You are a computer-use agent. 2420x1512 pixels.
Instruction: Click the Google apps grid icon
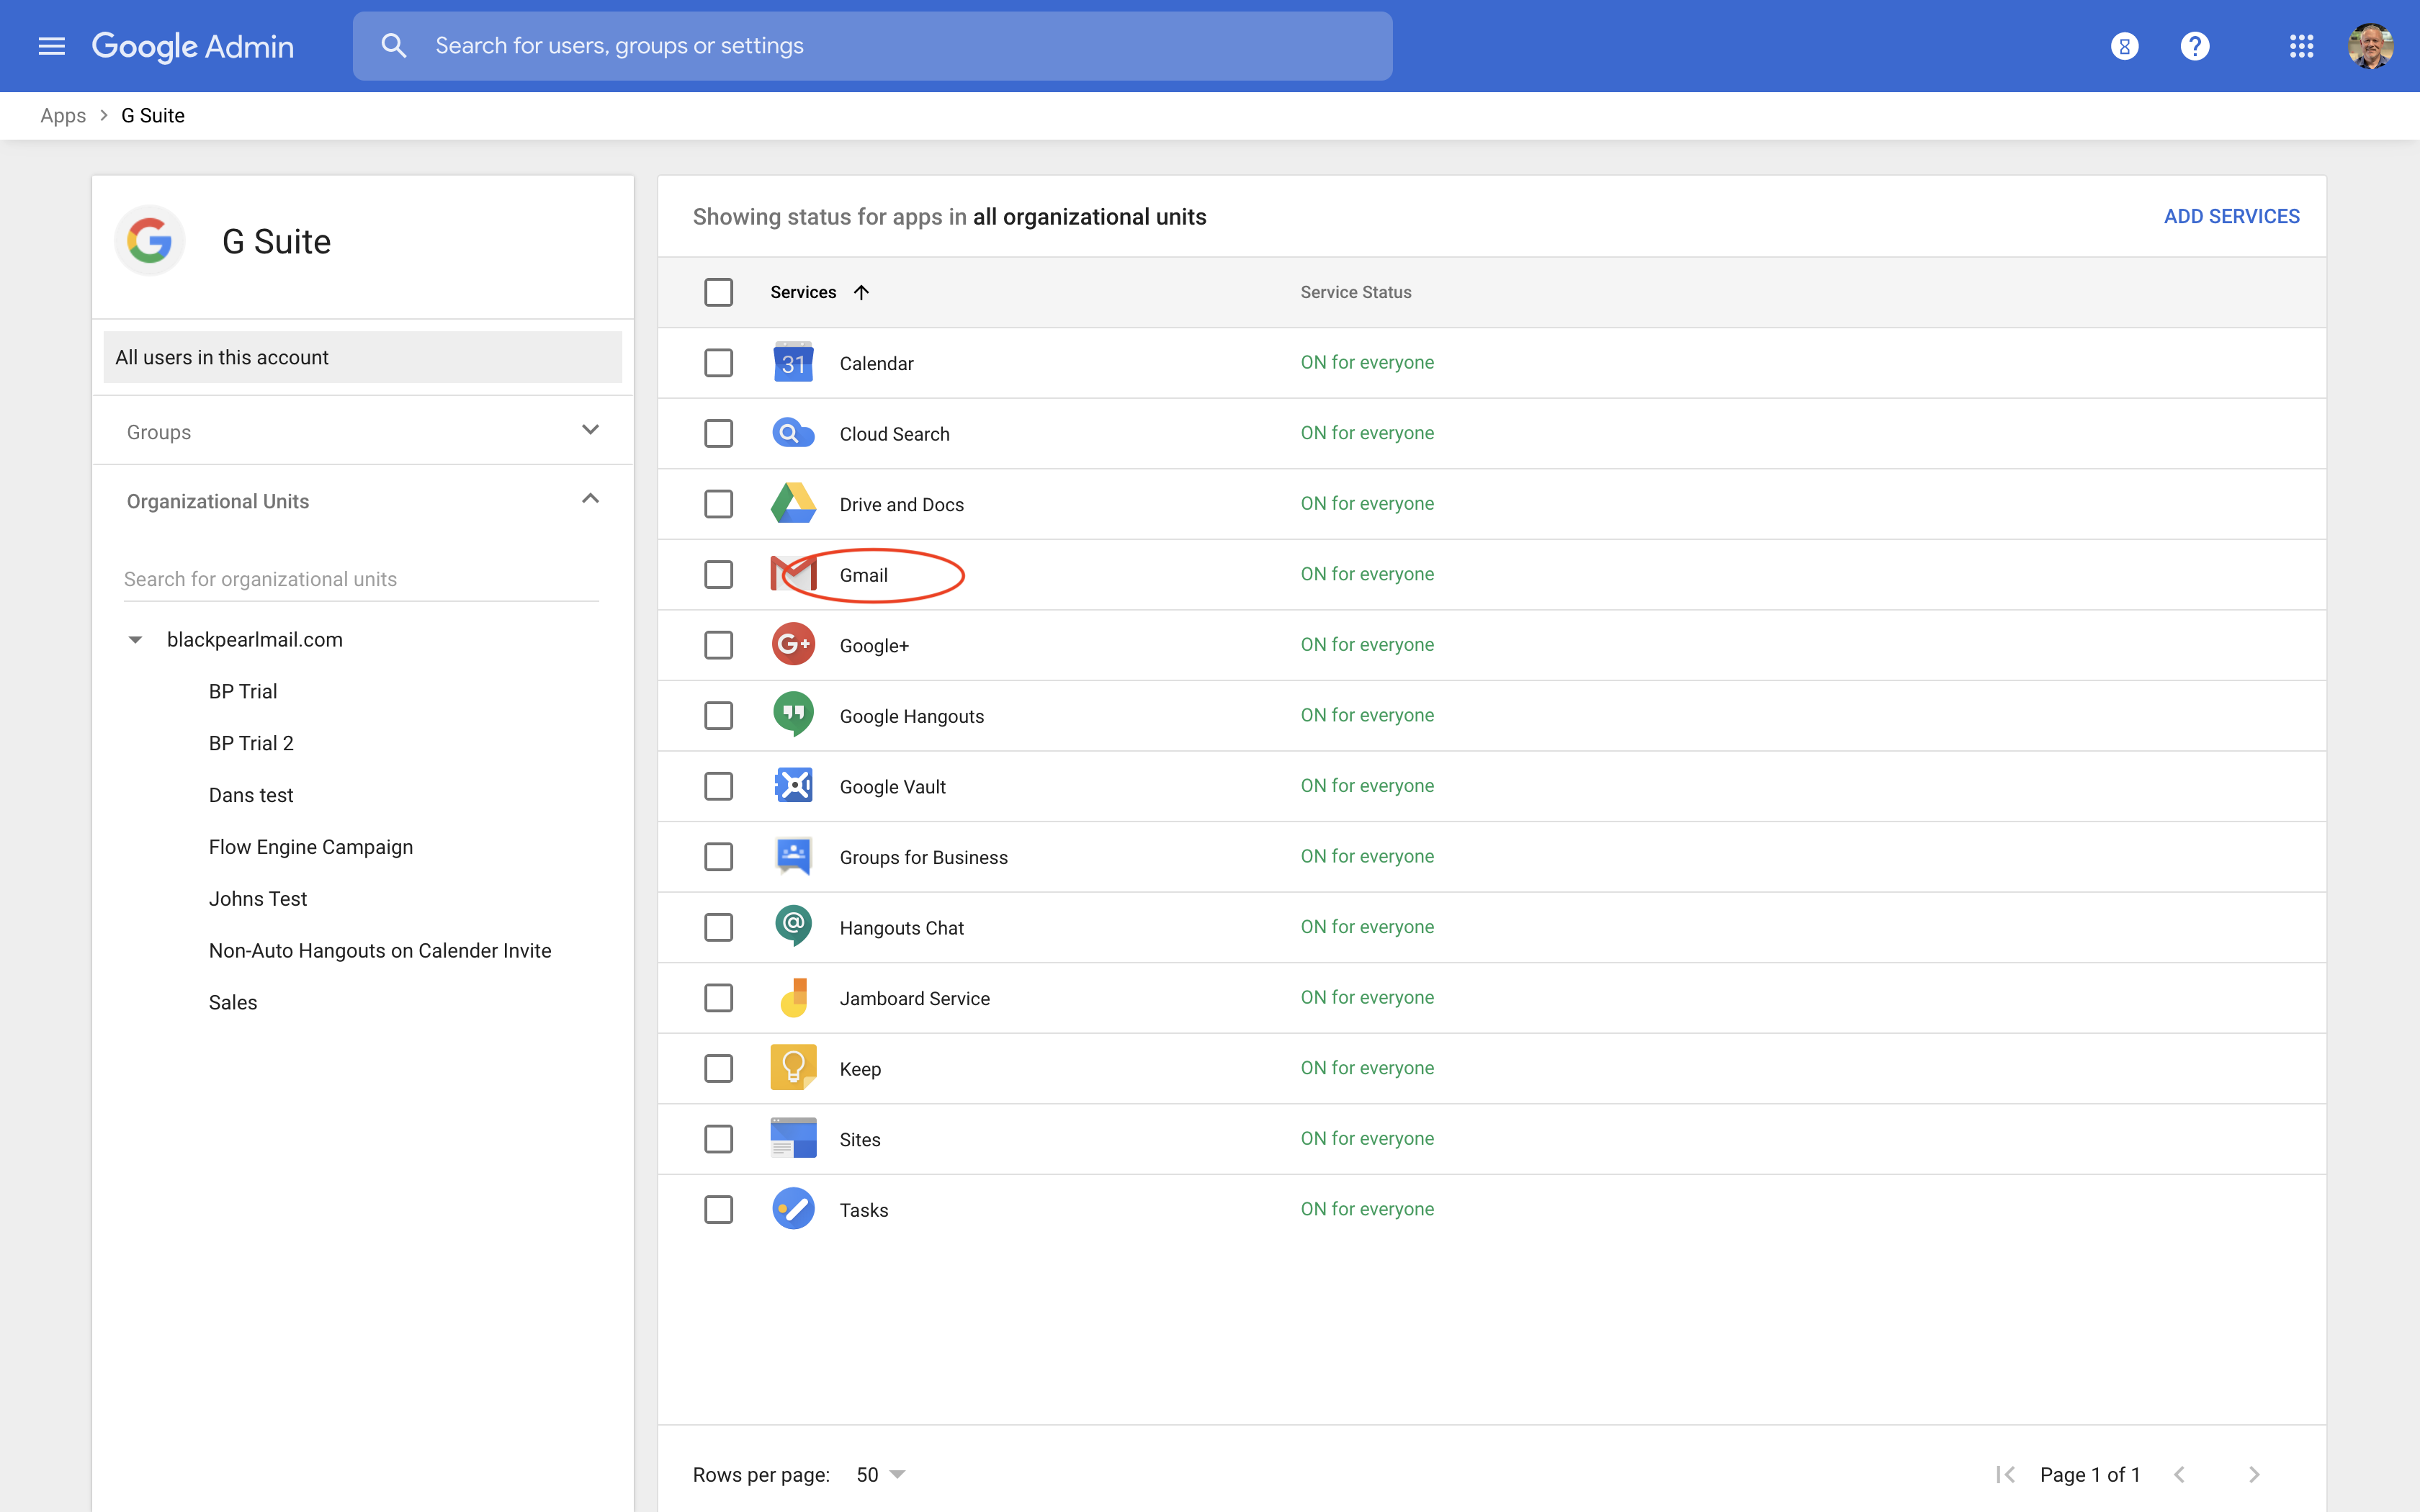[x=2301, y=46]
